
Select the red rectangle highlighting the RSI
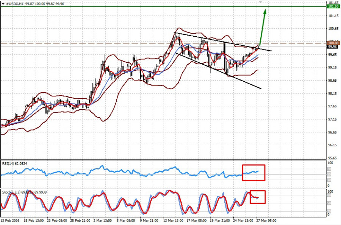coord(253,172)
